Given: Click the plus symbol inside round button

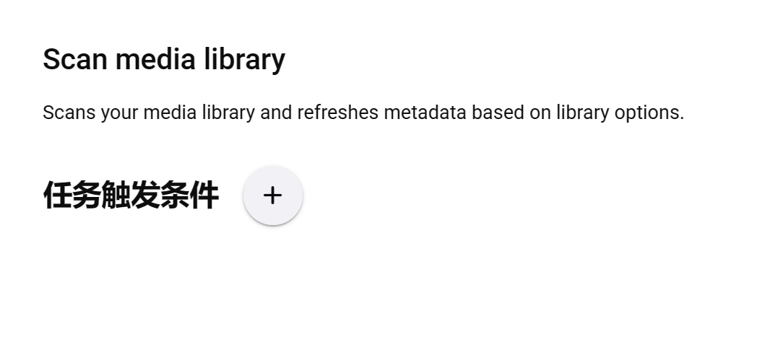Looking at the screenshot, I should click(272, 196).
